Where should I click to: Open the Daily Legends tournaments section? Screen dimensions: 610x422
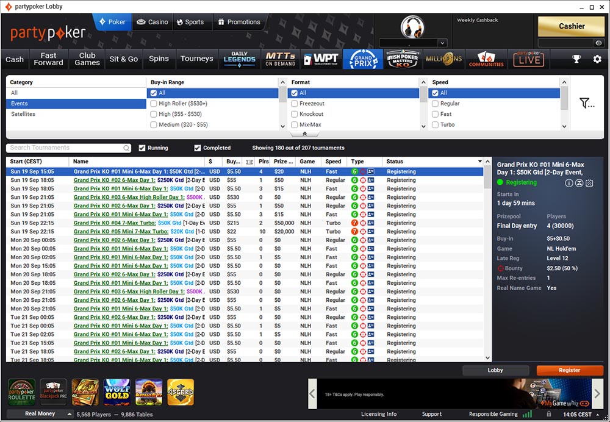point(239,59)
